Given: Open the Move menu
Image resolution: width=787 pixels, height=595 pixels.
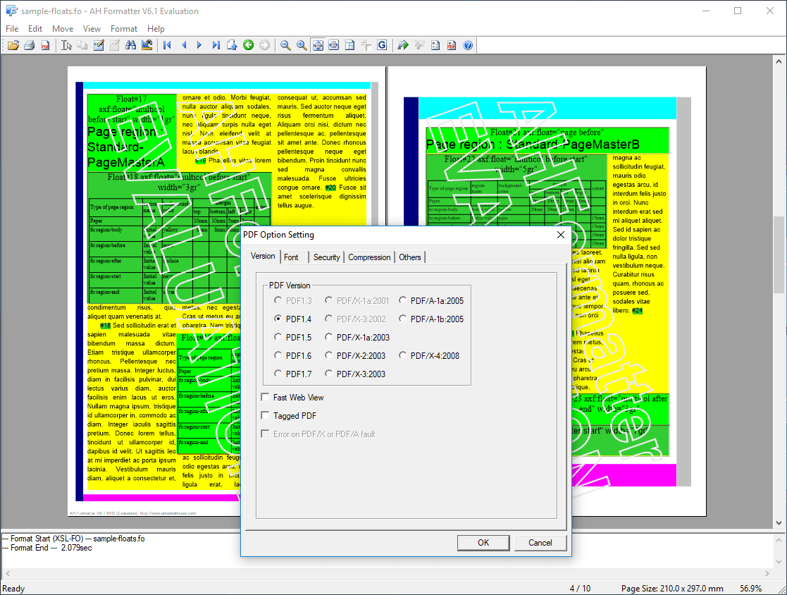Looking at the screenshot, I should (63, 29).
